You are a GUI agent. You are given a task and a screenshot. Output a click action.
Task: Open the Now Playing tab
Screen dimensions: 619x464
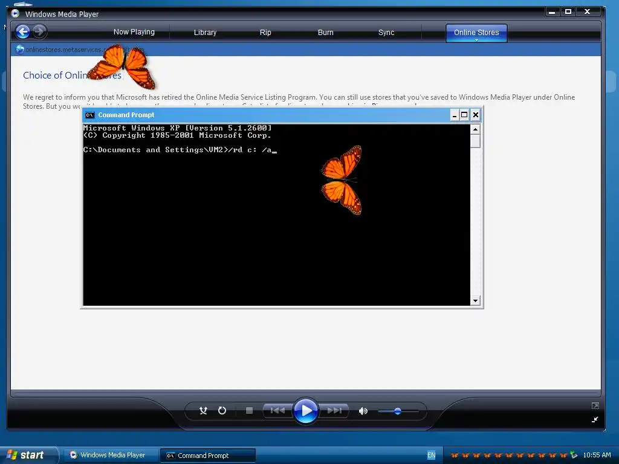pos(134,32)
